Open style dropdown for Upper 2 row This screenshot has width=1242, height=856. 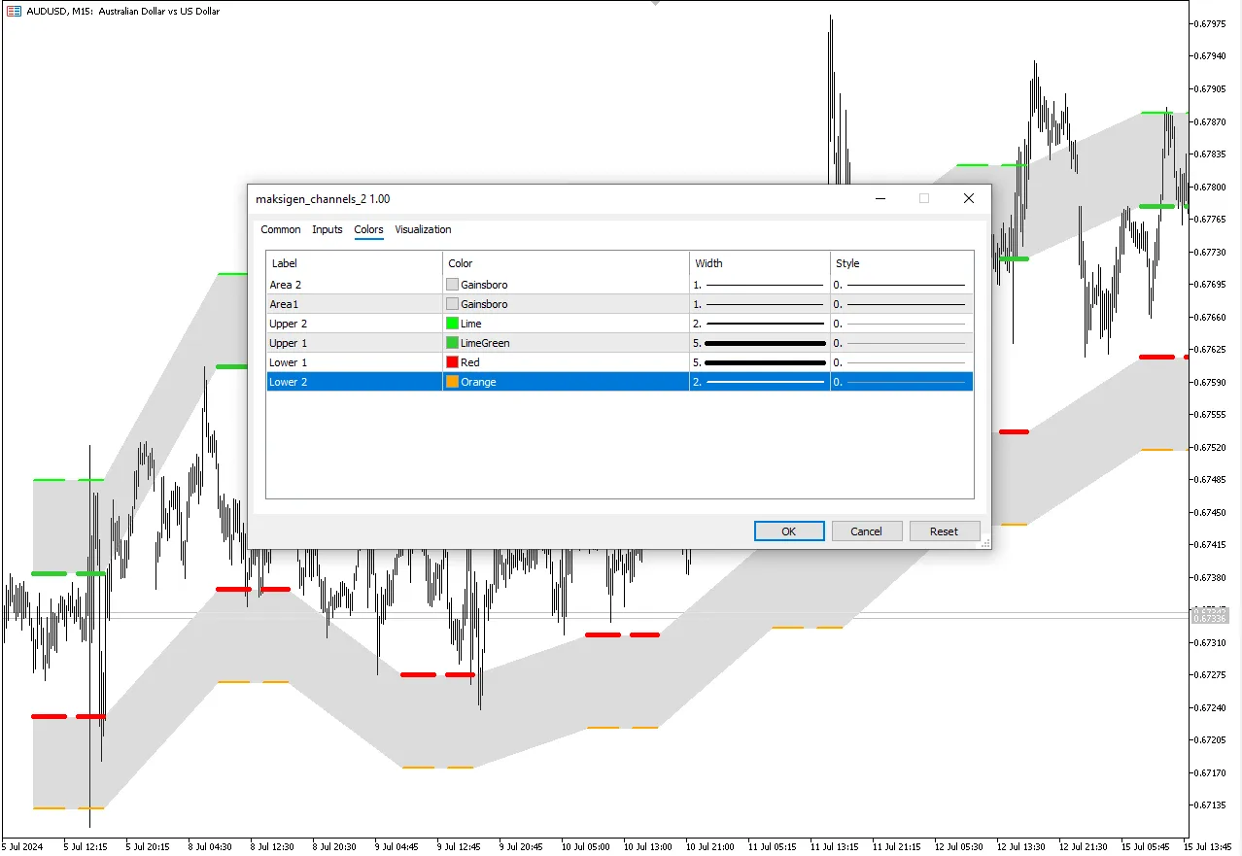coord(902,324)
